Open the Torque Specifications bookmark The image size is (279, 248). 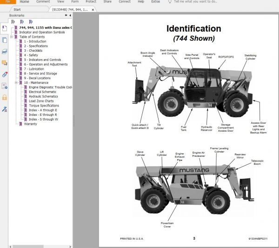point(44,106)
